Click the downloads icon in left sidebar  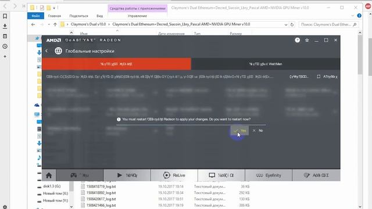coord(5,26)
